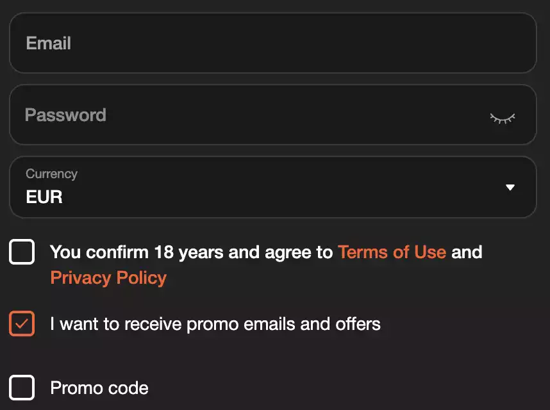The width and height of the screenshot is (550, 410).
Task: Click the Email input field
Action: 272,44
